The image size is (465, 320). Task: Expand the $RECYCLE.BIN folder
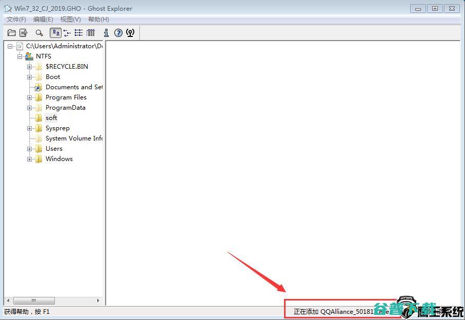tap(30, 67)
